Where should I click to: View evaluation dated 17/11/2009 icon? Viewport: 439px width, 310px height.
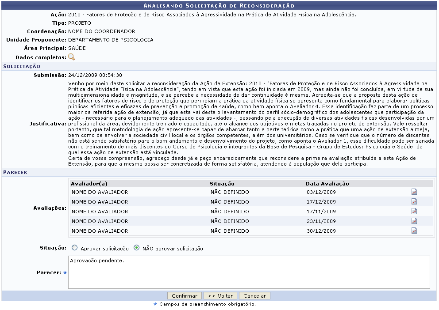414,211
